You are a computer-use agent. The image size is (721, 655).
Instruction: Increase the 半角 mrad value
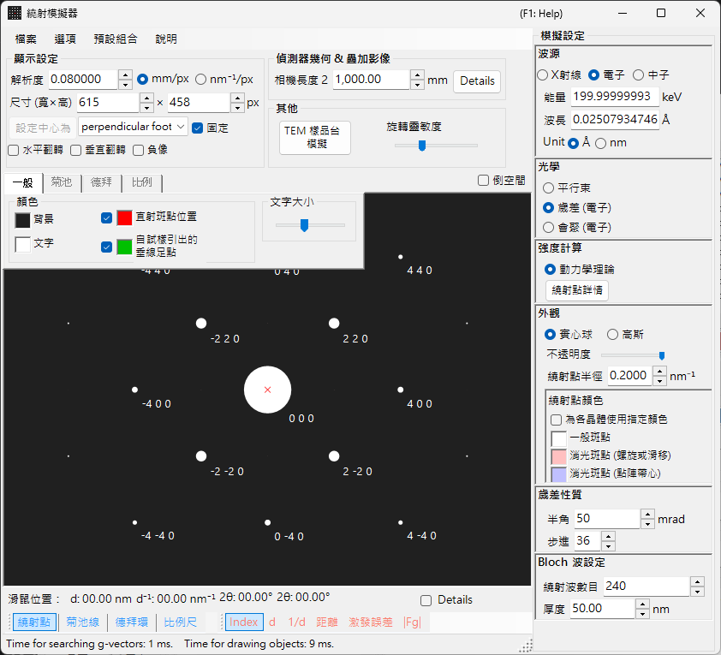pos(647,515)
